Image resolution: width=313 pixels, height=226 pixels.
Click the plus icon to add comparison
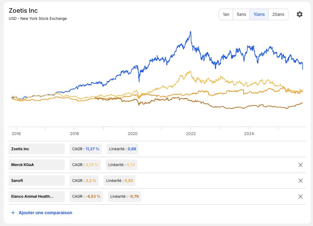(13, 213)
